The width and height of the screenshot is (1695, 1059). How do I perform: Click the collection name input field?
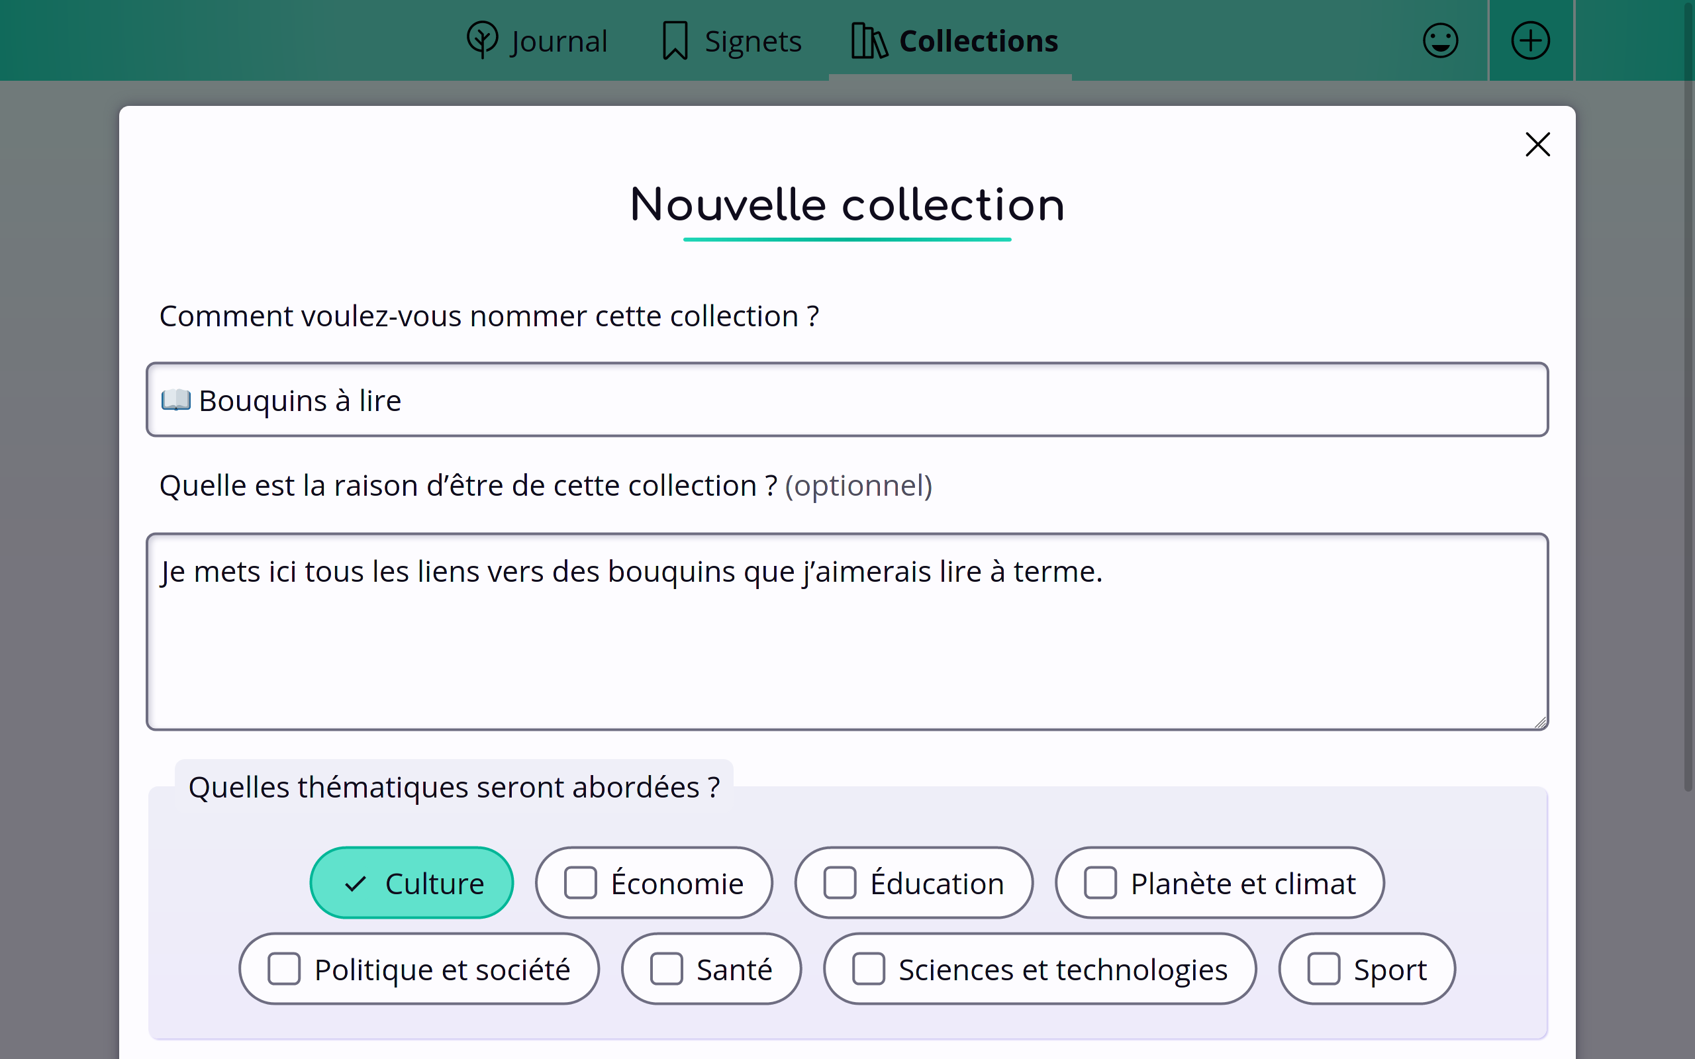[847, 400]
